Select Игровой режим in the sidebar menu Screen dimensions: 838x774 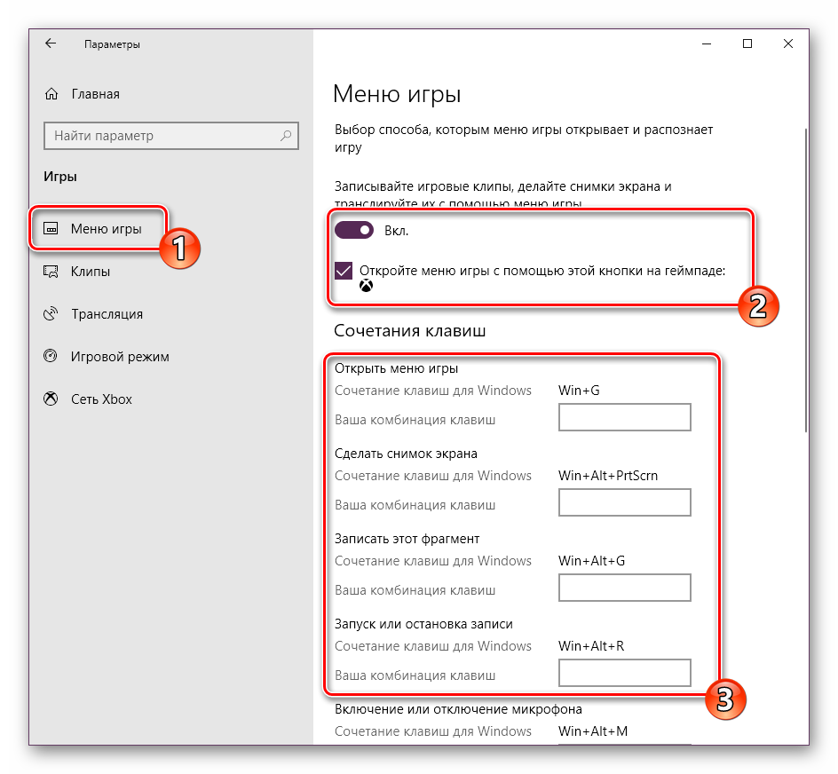click(120, 357)
